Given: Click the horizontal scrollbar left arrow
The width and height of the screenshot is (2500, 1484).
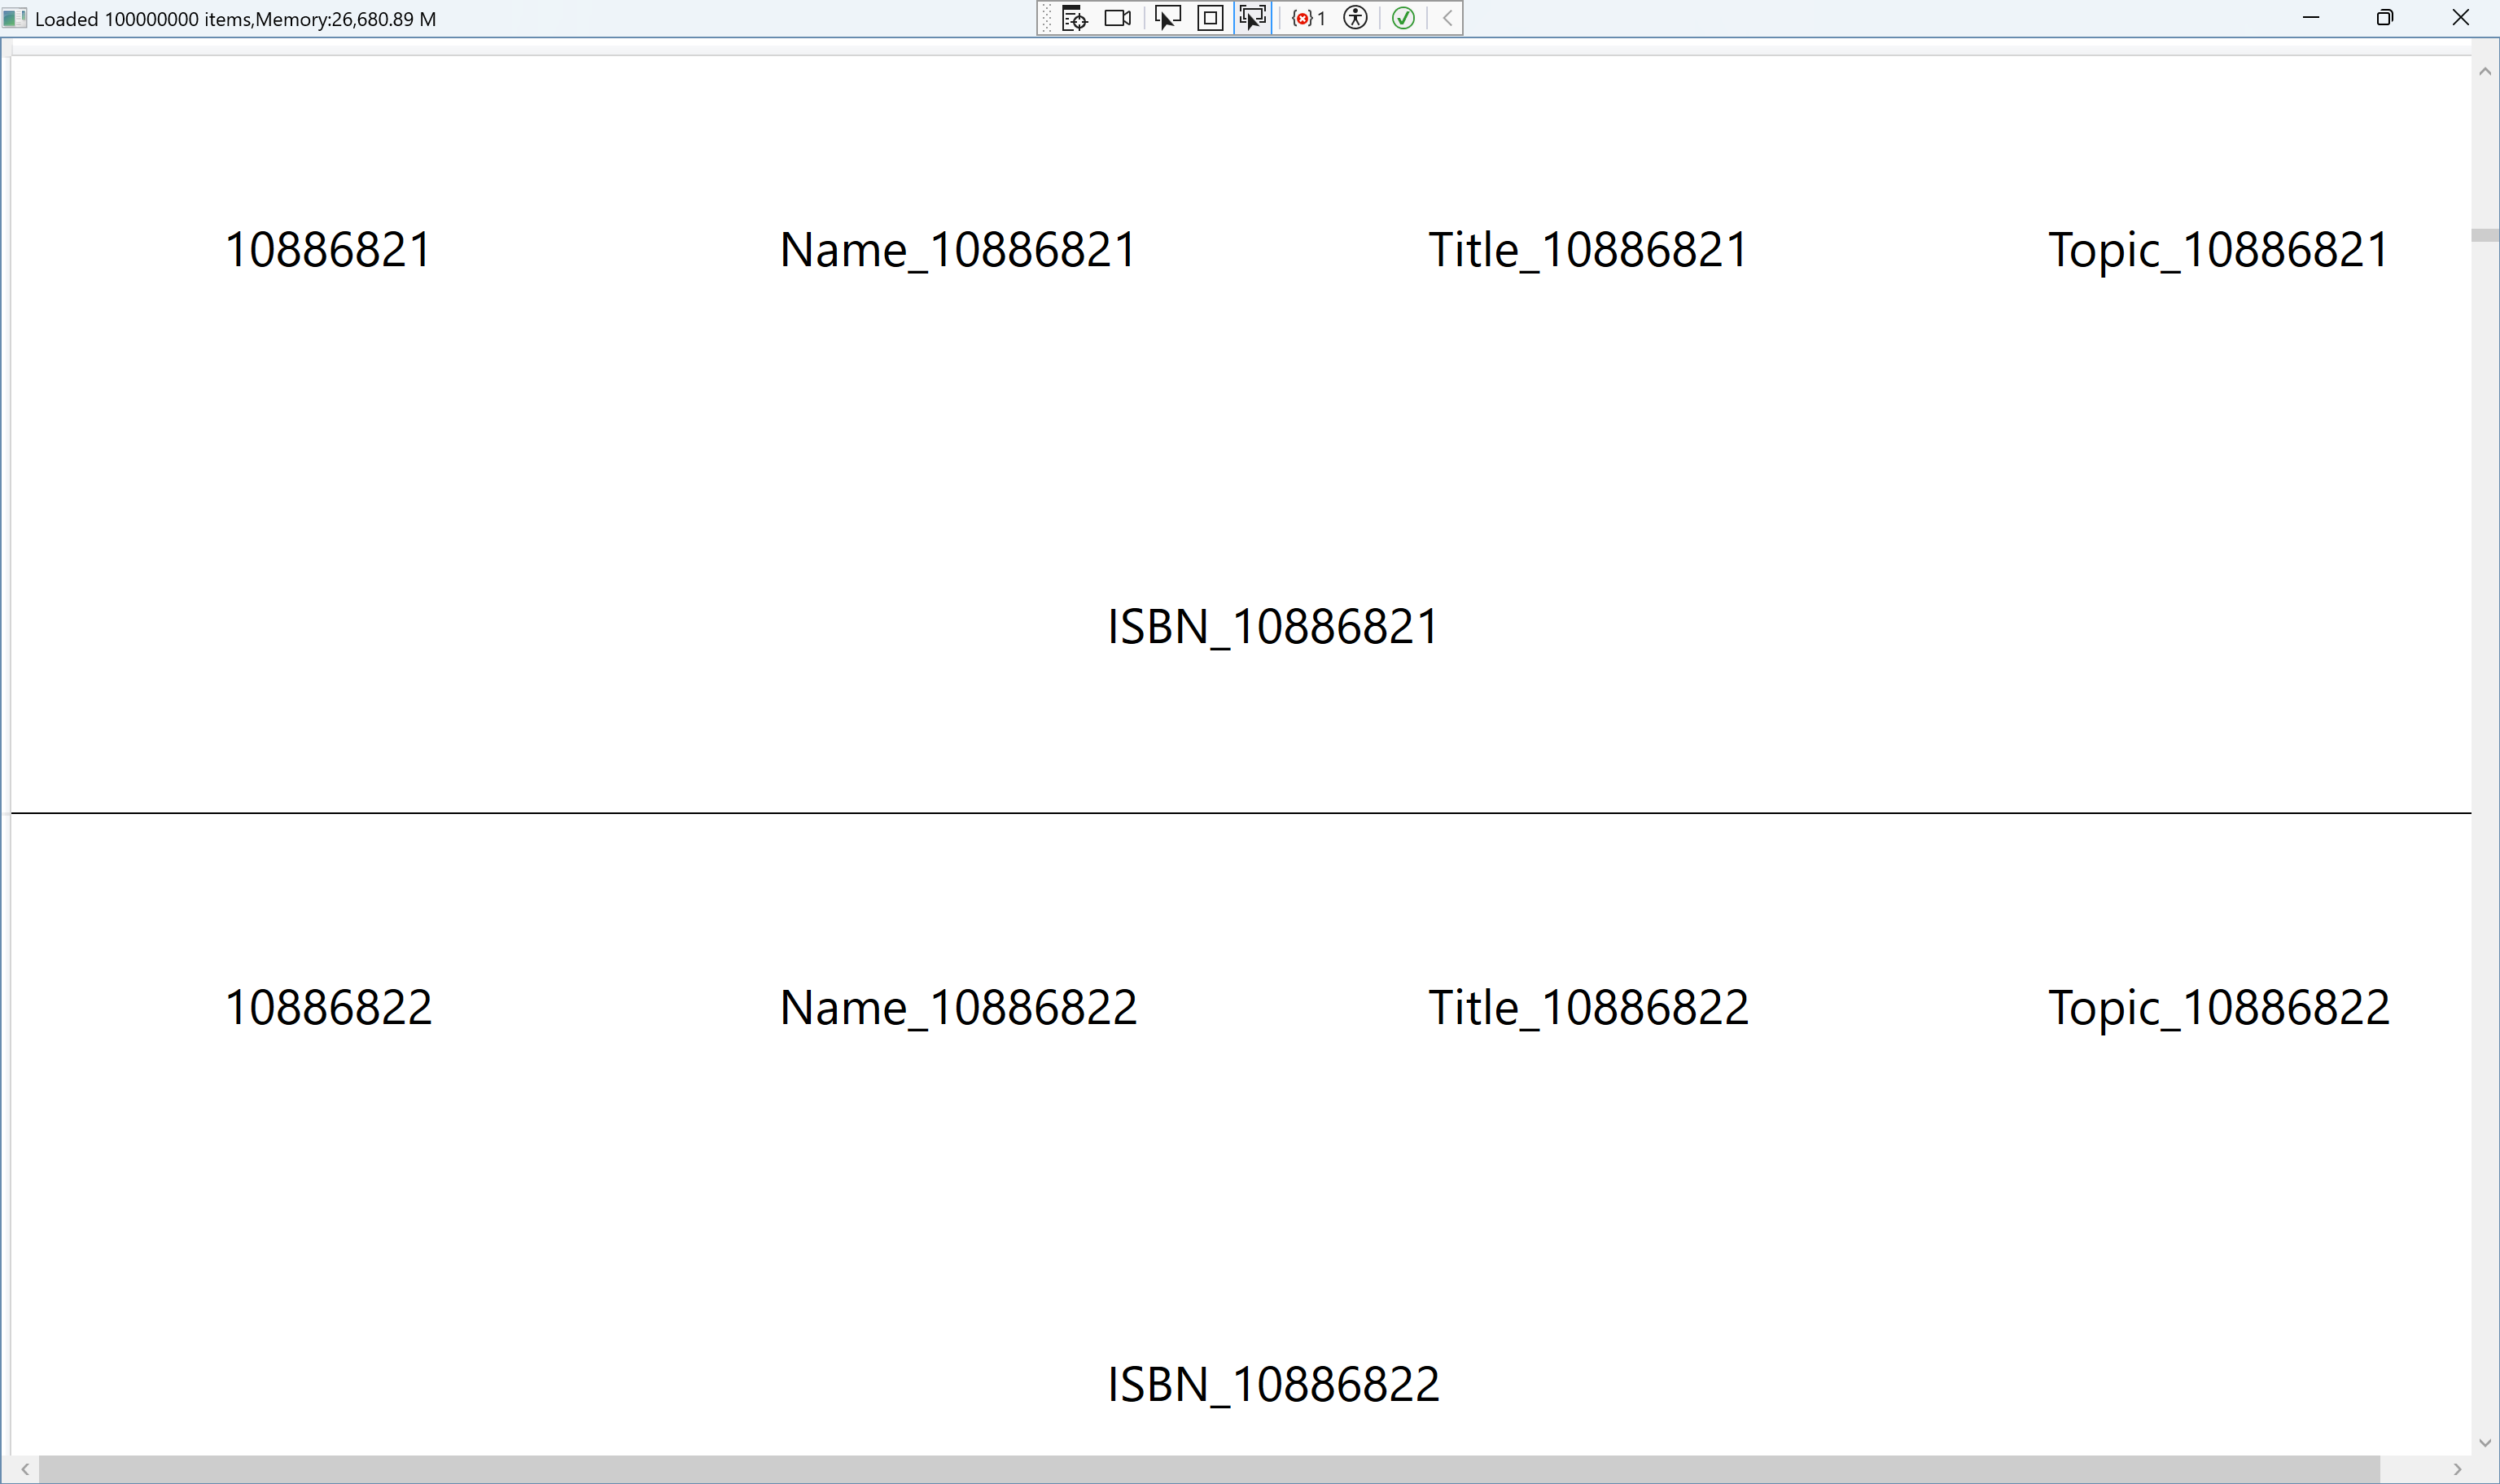Looking at the screenshot, I should tap(25, 1469).
